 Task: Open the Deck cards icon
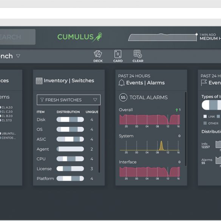(x=98, y=54)
